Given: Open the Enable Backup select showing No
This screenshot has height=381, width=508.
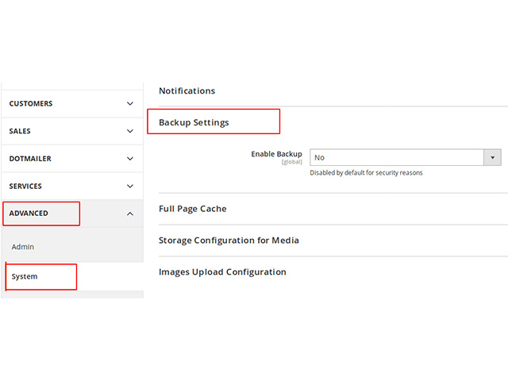Looking at the screenshot, I should tap(406, 158).
